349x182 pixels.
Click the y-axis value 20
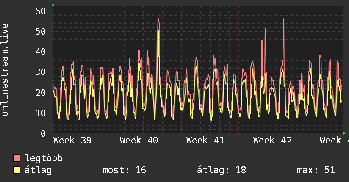click(41, 93)
